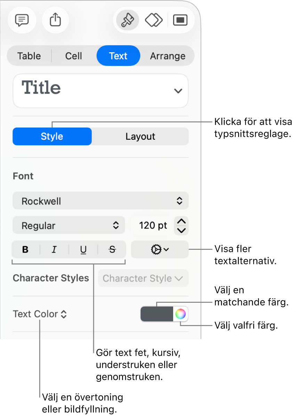Viewport: 296px width, 416px height.
Task: Open the advanced options gear menu
Action: [x=160, y=249]
